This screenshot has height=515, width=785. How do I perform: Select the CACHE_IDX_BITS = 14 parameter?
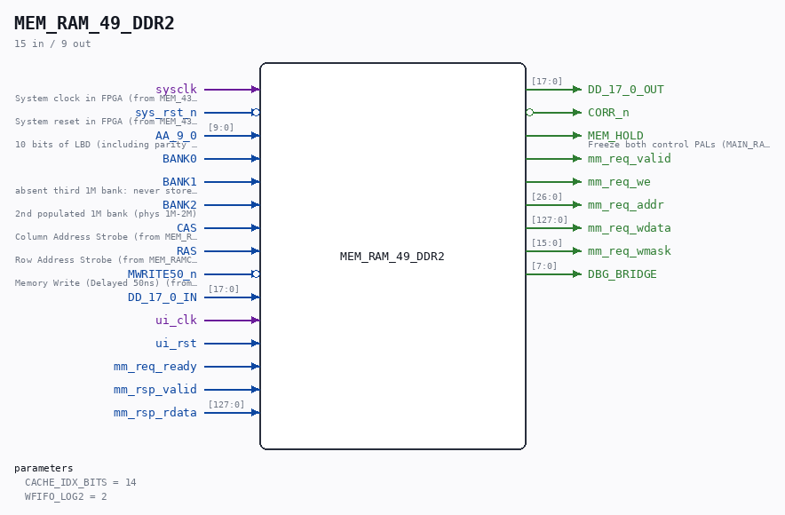pyautogui.click(x=81, y=482)
